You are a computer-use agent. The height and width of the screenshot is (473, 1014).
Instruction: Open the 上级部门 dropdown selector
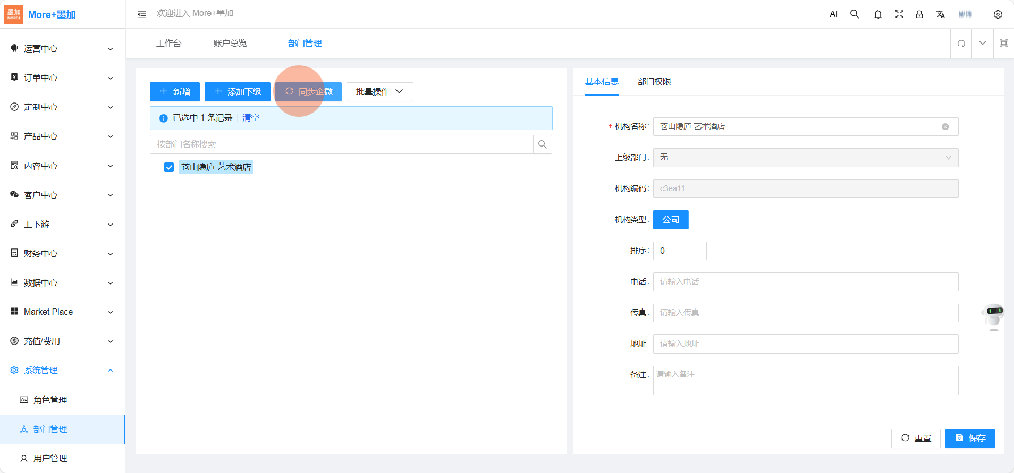point(805,158)
